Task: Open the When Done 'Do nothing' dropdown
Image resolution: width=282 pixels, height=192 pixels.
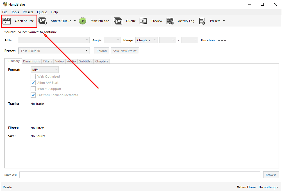Action: (x=268, y=187)
